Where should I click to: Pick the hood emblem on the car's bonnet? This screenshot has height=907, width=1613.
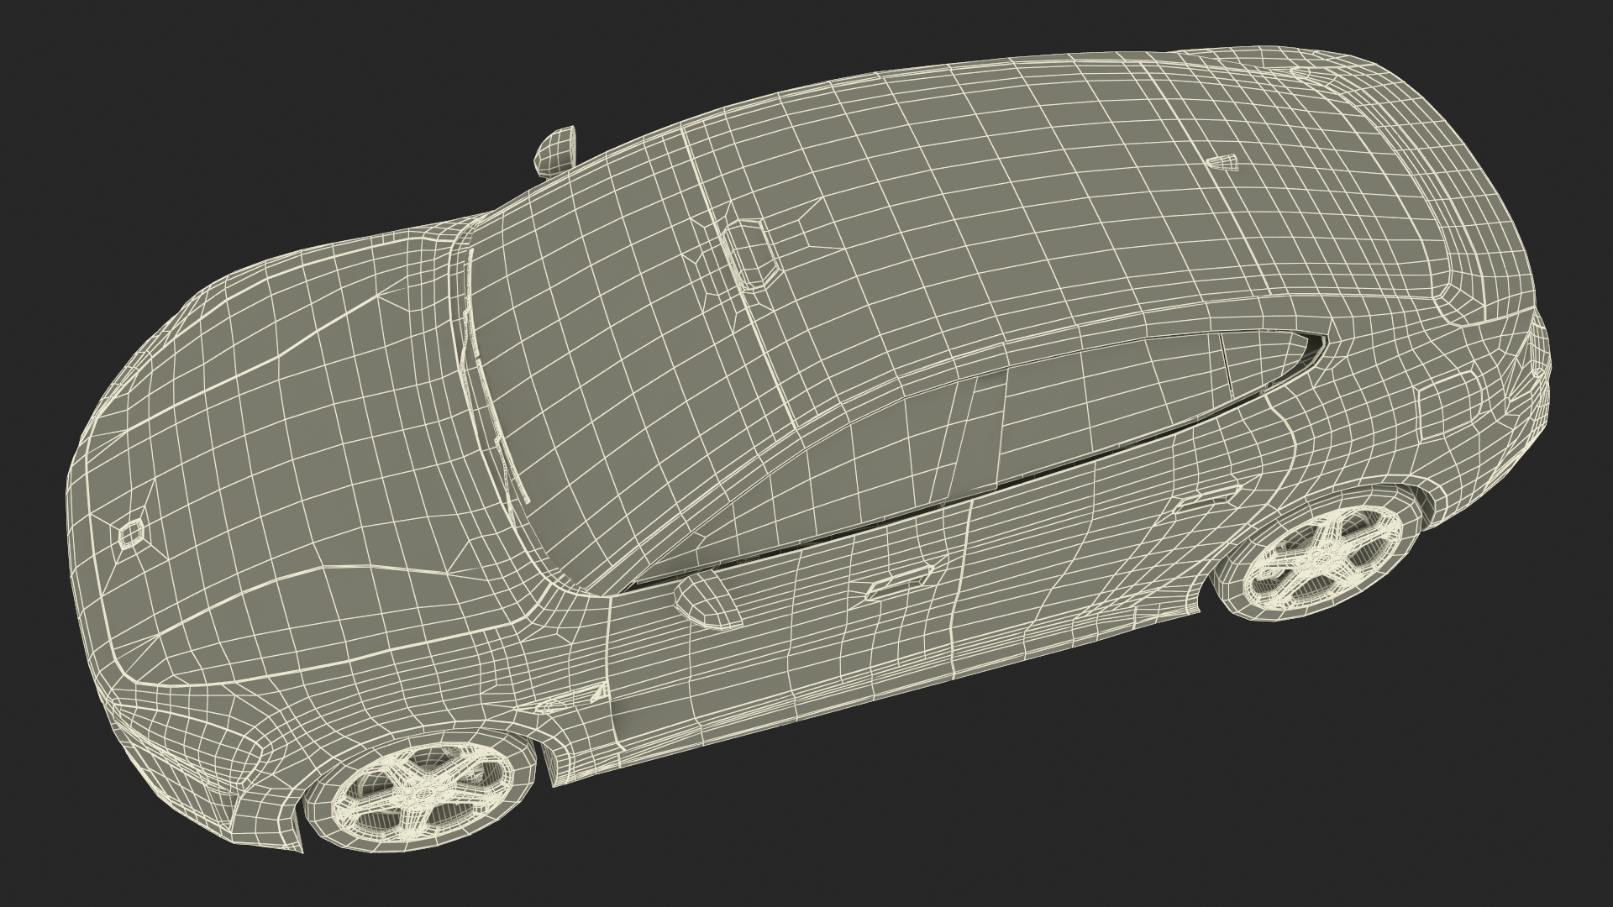129,534
